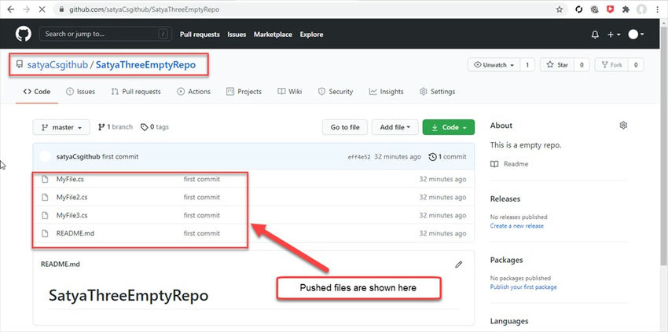The width and height of the screenshot is (668, 332).
Task: Open the SatyaThreeEmptyRepo repository link
Action: pos(145,64)
